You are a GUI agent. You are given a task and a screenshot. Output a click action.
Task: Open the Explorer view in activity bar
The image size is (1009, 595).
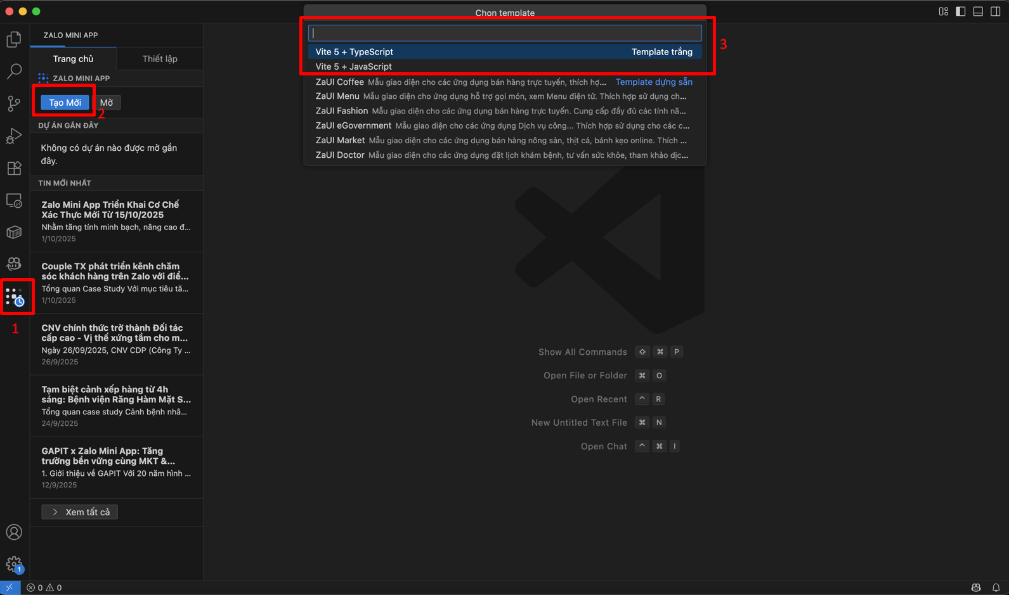pos(14,39)
